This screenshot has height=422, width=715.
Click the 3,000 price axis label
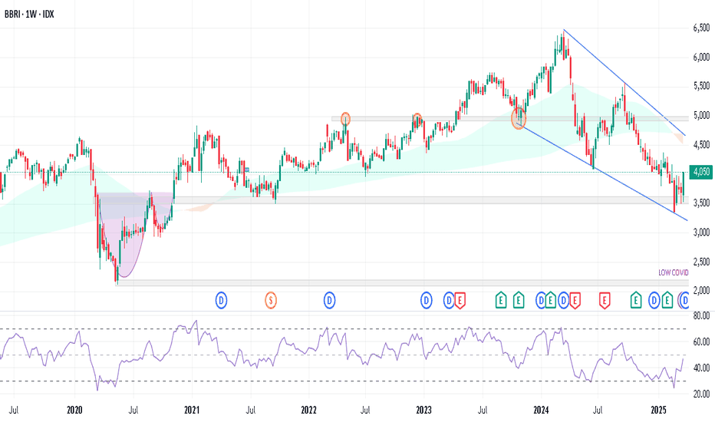point(701,232)
